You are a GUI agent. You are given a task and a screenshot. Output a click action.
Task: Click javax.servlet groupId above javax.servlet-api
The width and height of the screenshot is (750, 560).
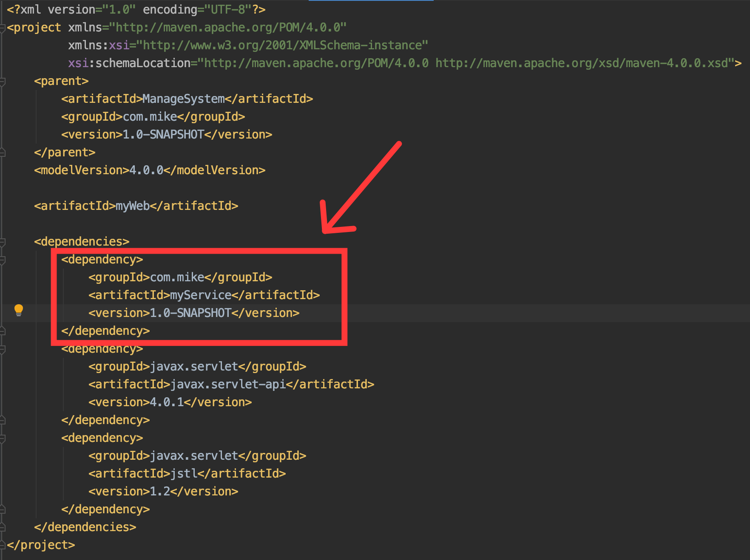pos(194,366)
